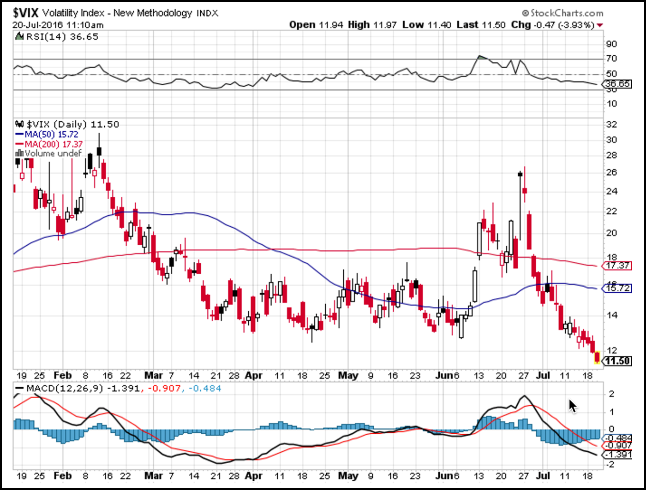646x490 pixels.
Task: Click the 36.65 RSI value tag on axis
Action: [616, 84]
